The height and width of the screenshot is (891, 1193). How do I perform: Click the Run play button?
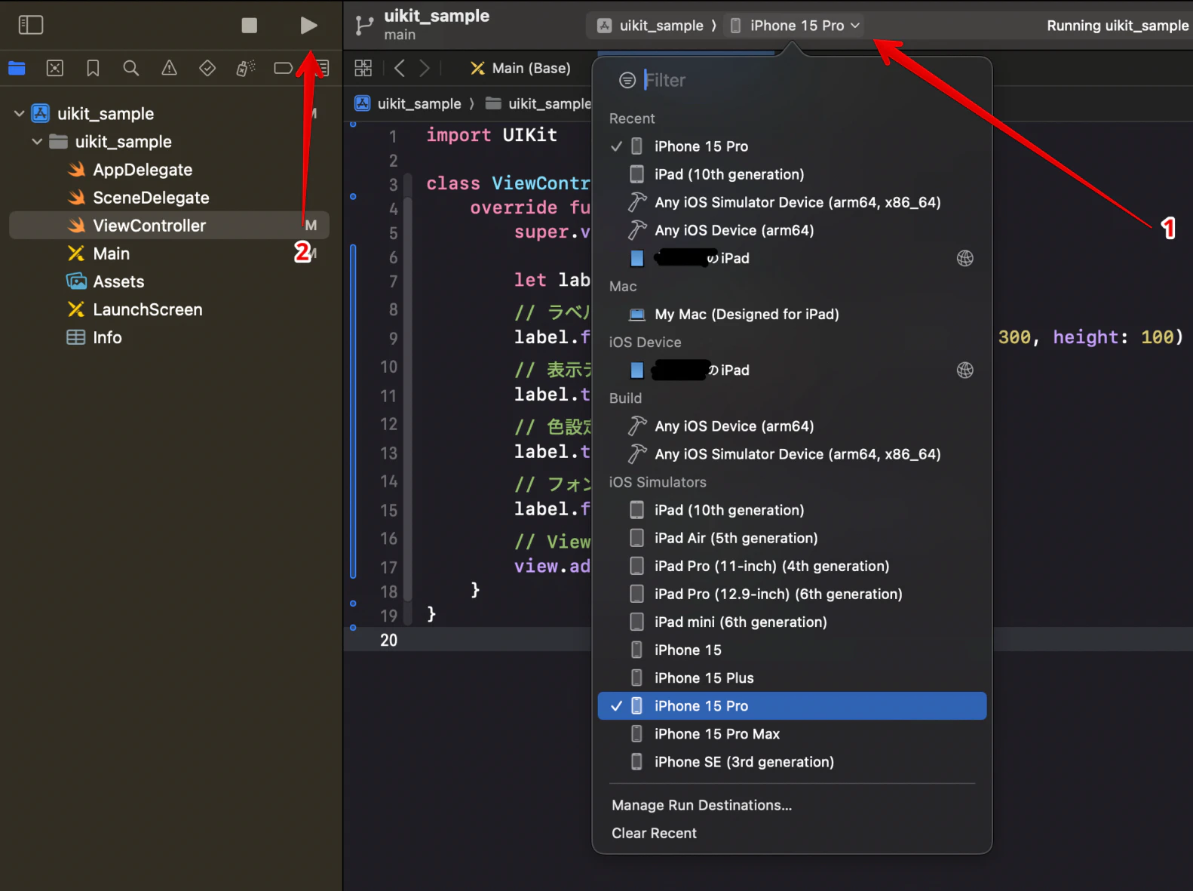[x=308, y=26]
